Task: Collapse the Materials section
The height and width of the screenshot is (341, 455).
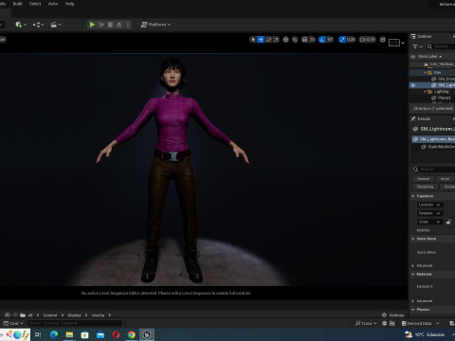Action: 412,275
